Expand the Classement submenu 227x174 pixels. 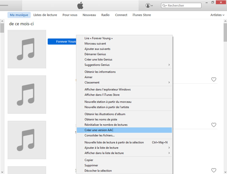point(124,82)
